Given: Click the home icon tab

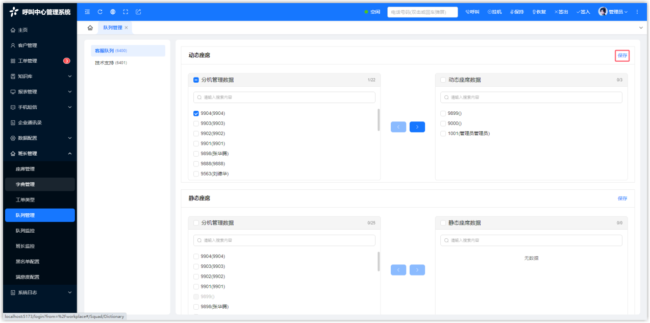Looking at the screenshot, I should [x=90, y=28].
